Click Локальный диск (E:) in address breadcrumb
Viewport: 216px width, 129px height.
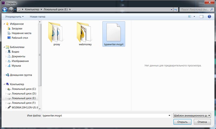(56, 9)
